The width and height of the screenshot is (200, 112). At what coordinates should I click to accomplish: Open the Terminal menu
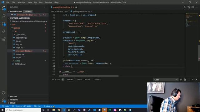point(48,2)
